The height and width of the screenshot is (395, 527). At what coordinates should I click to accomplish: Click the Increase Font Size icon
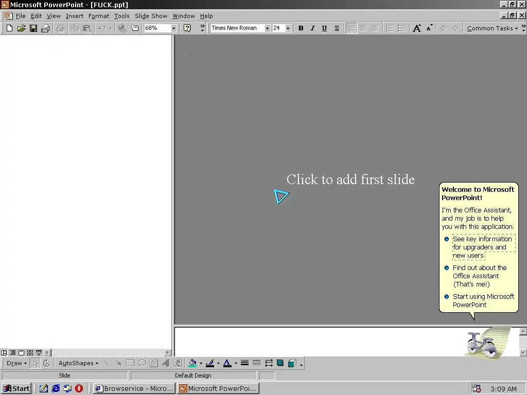click(417, 28)
